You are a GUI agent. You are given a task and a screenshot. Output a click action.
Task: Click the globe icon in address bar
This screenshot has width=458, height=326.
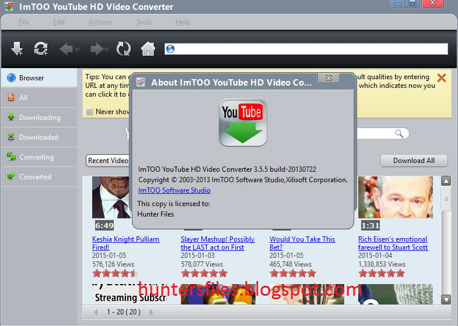(x=170, y=49)
